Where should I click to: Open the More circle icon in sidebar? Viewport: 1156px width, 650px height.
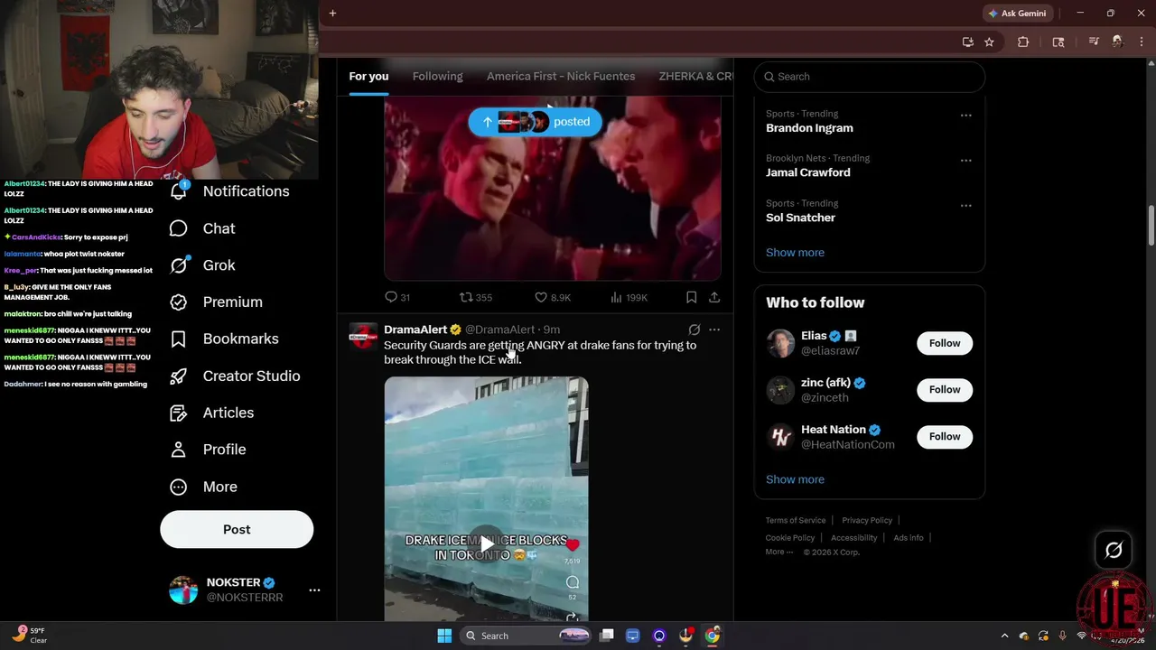click(x=179, y=487)
